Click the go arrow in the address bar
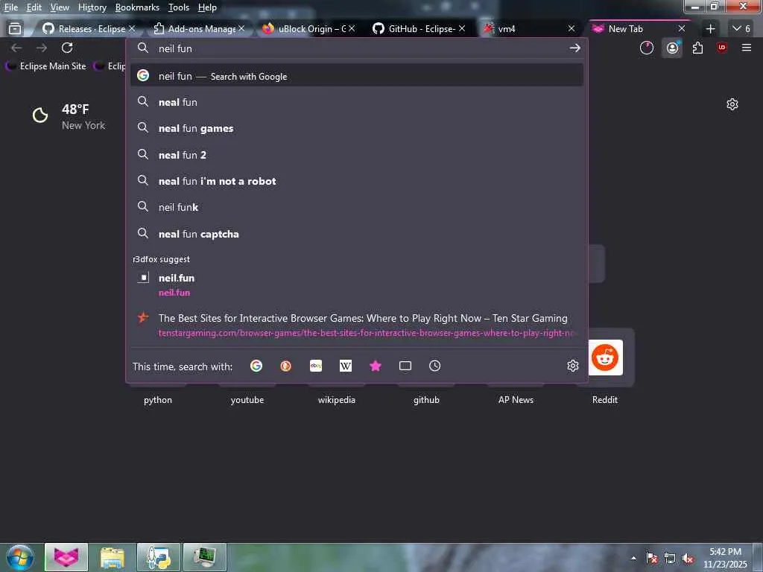The image size is (763, 572). tap(574, 48)
